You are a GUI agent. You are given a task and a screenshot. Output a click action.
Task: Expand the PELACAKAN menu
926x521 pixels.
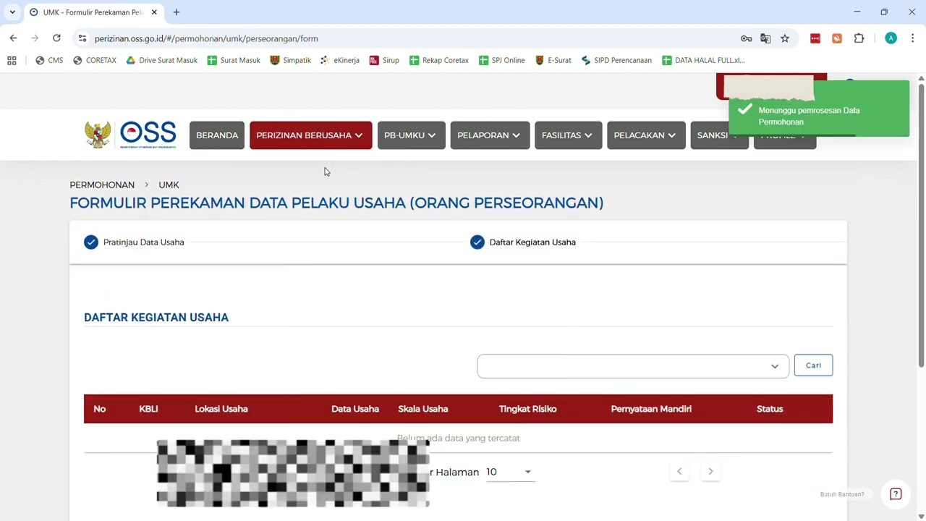pos(646,135)
